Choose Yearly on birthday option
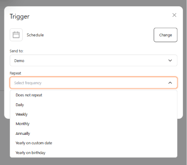The image size is (187, 165). pyautogui.click(x=94, y=153)
